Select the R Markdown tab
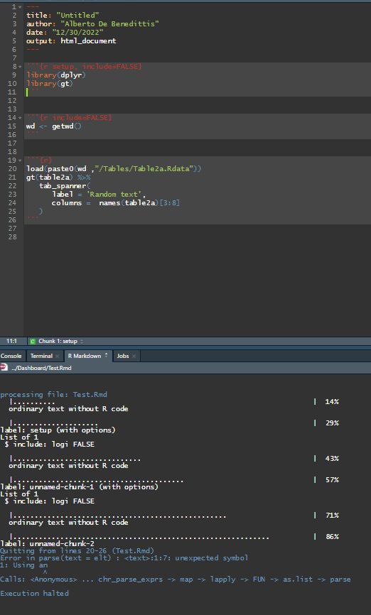Viewport: 371px width, 615px height. pos(85,356)
